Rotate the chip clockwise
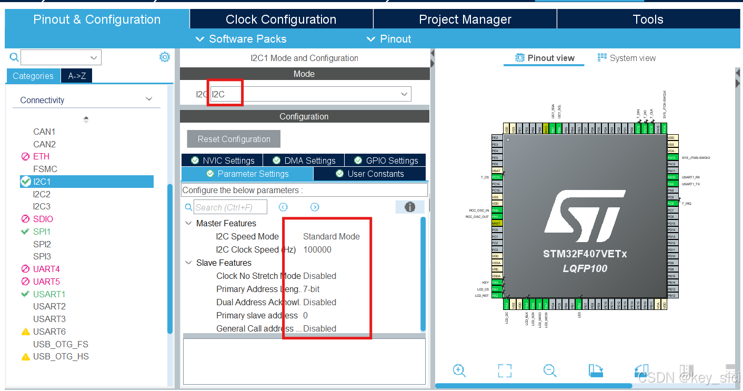This screenshot has width=743, height=391. [x=596, y=370]
